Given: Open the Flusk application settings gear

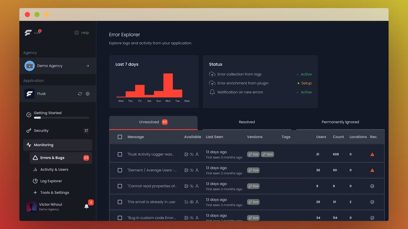Looking at the screenshot, I should click(x=88, y=93).
